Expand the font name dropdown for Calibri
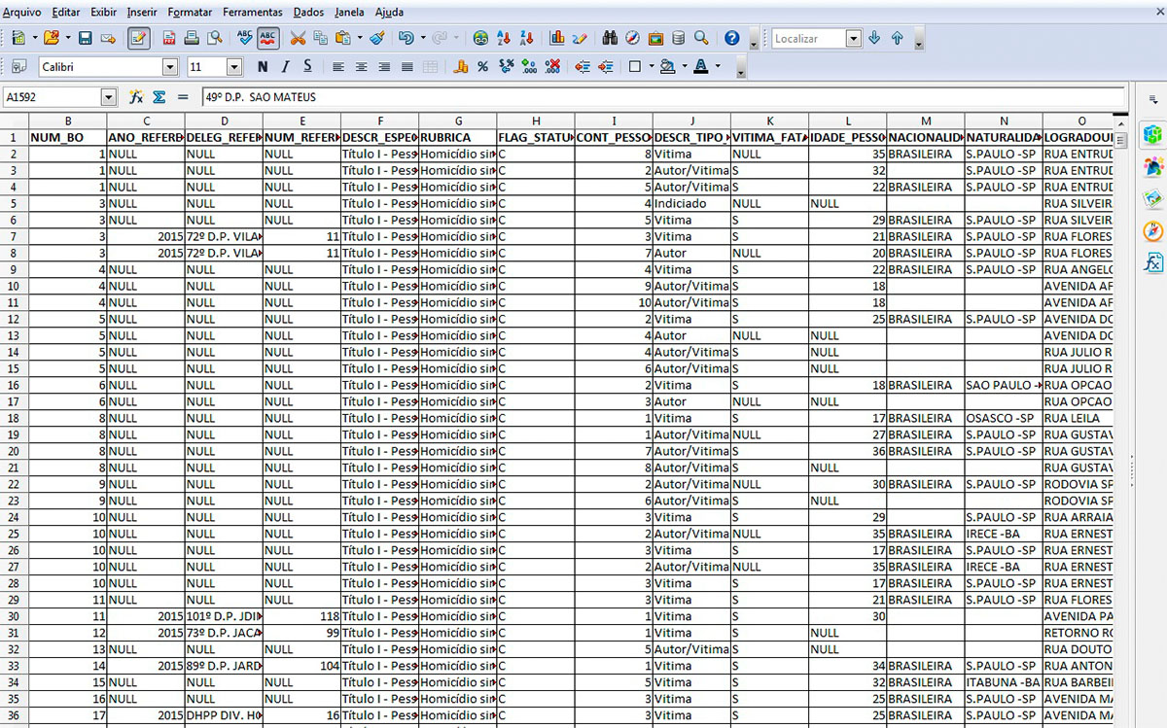1167x728 pixels. [170, 67]
